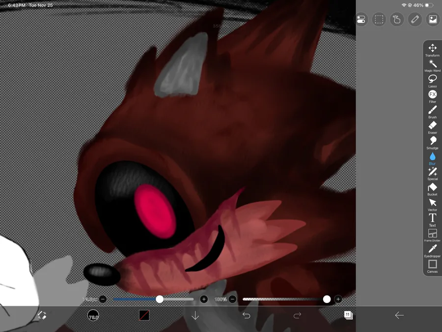Pick the Vector tool
Image resolution: width=442 pixels, height=332 pixels.
pyautogui.click(x=432, y=205)
